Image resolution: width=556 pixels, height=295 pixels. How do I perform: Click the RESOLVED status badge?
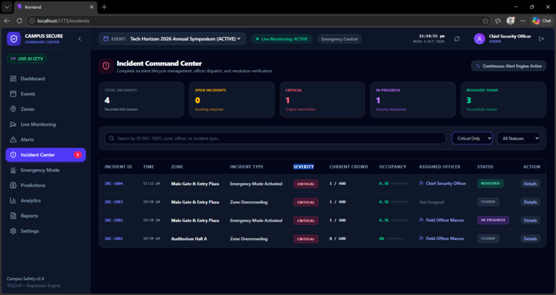pos(490,184)
